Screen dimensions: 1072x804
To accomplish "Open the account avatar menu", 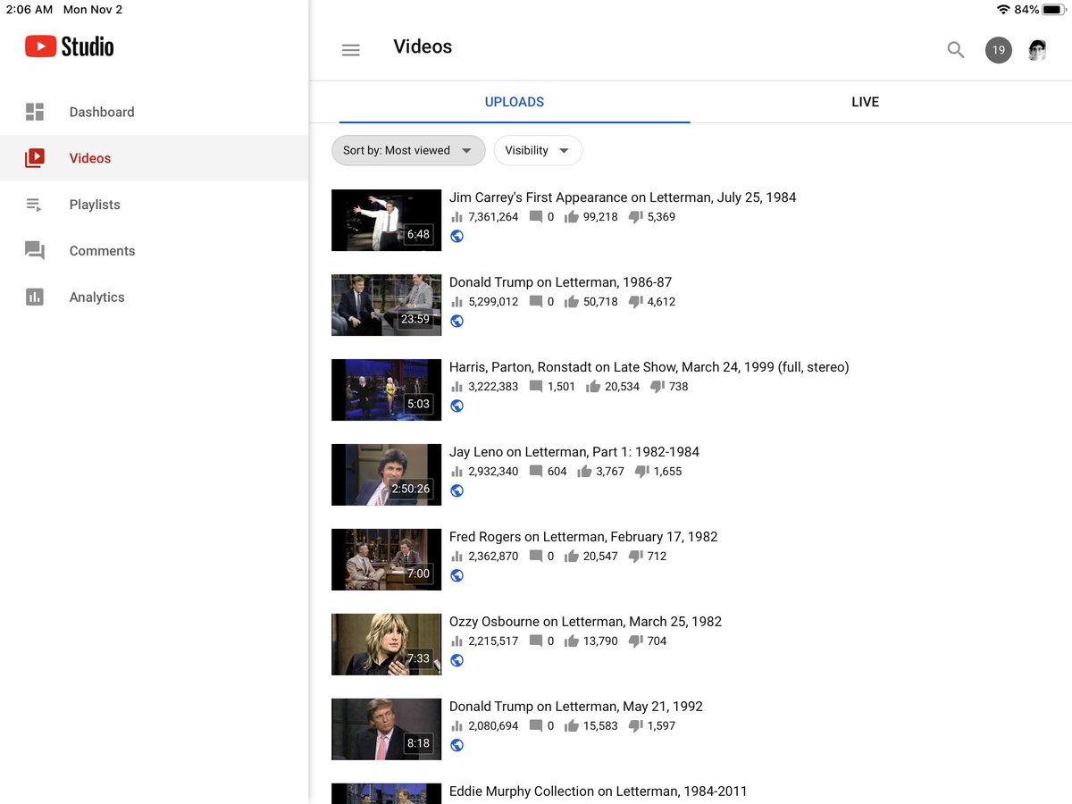I will [1037, 50].
